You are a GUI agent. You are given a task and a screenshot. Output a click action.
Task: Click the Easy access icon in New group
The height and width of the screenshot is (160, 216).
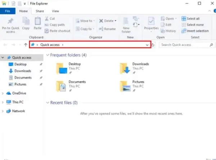pyautogui.click(x=136, y=18)
